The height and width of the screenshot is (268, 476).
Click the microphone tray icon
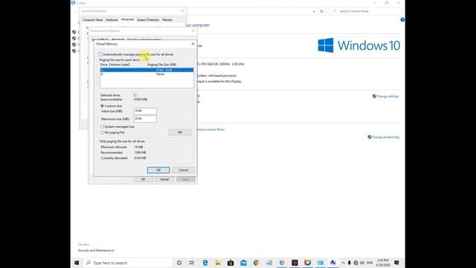pos(350,263)
